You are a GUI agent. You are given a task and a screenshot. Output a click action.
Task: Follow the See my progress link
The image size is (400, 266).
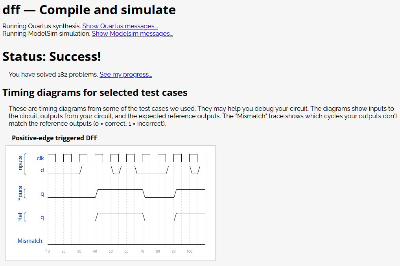click(x=126, y=74)
